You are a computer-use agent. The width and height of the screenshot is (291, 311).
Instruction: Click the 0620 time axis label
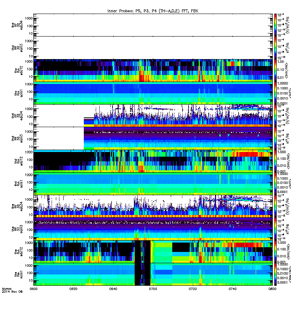73,289
